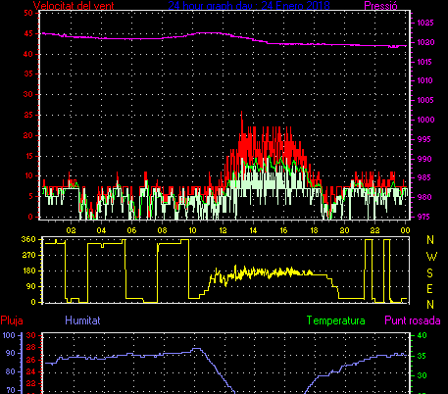Click the 100 value on humidity axis
The height and width of the screenshot is (394, 448).
point(9,335)
